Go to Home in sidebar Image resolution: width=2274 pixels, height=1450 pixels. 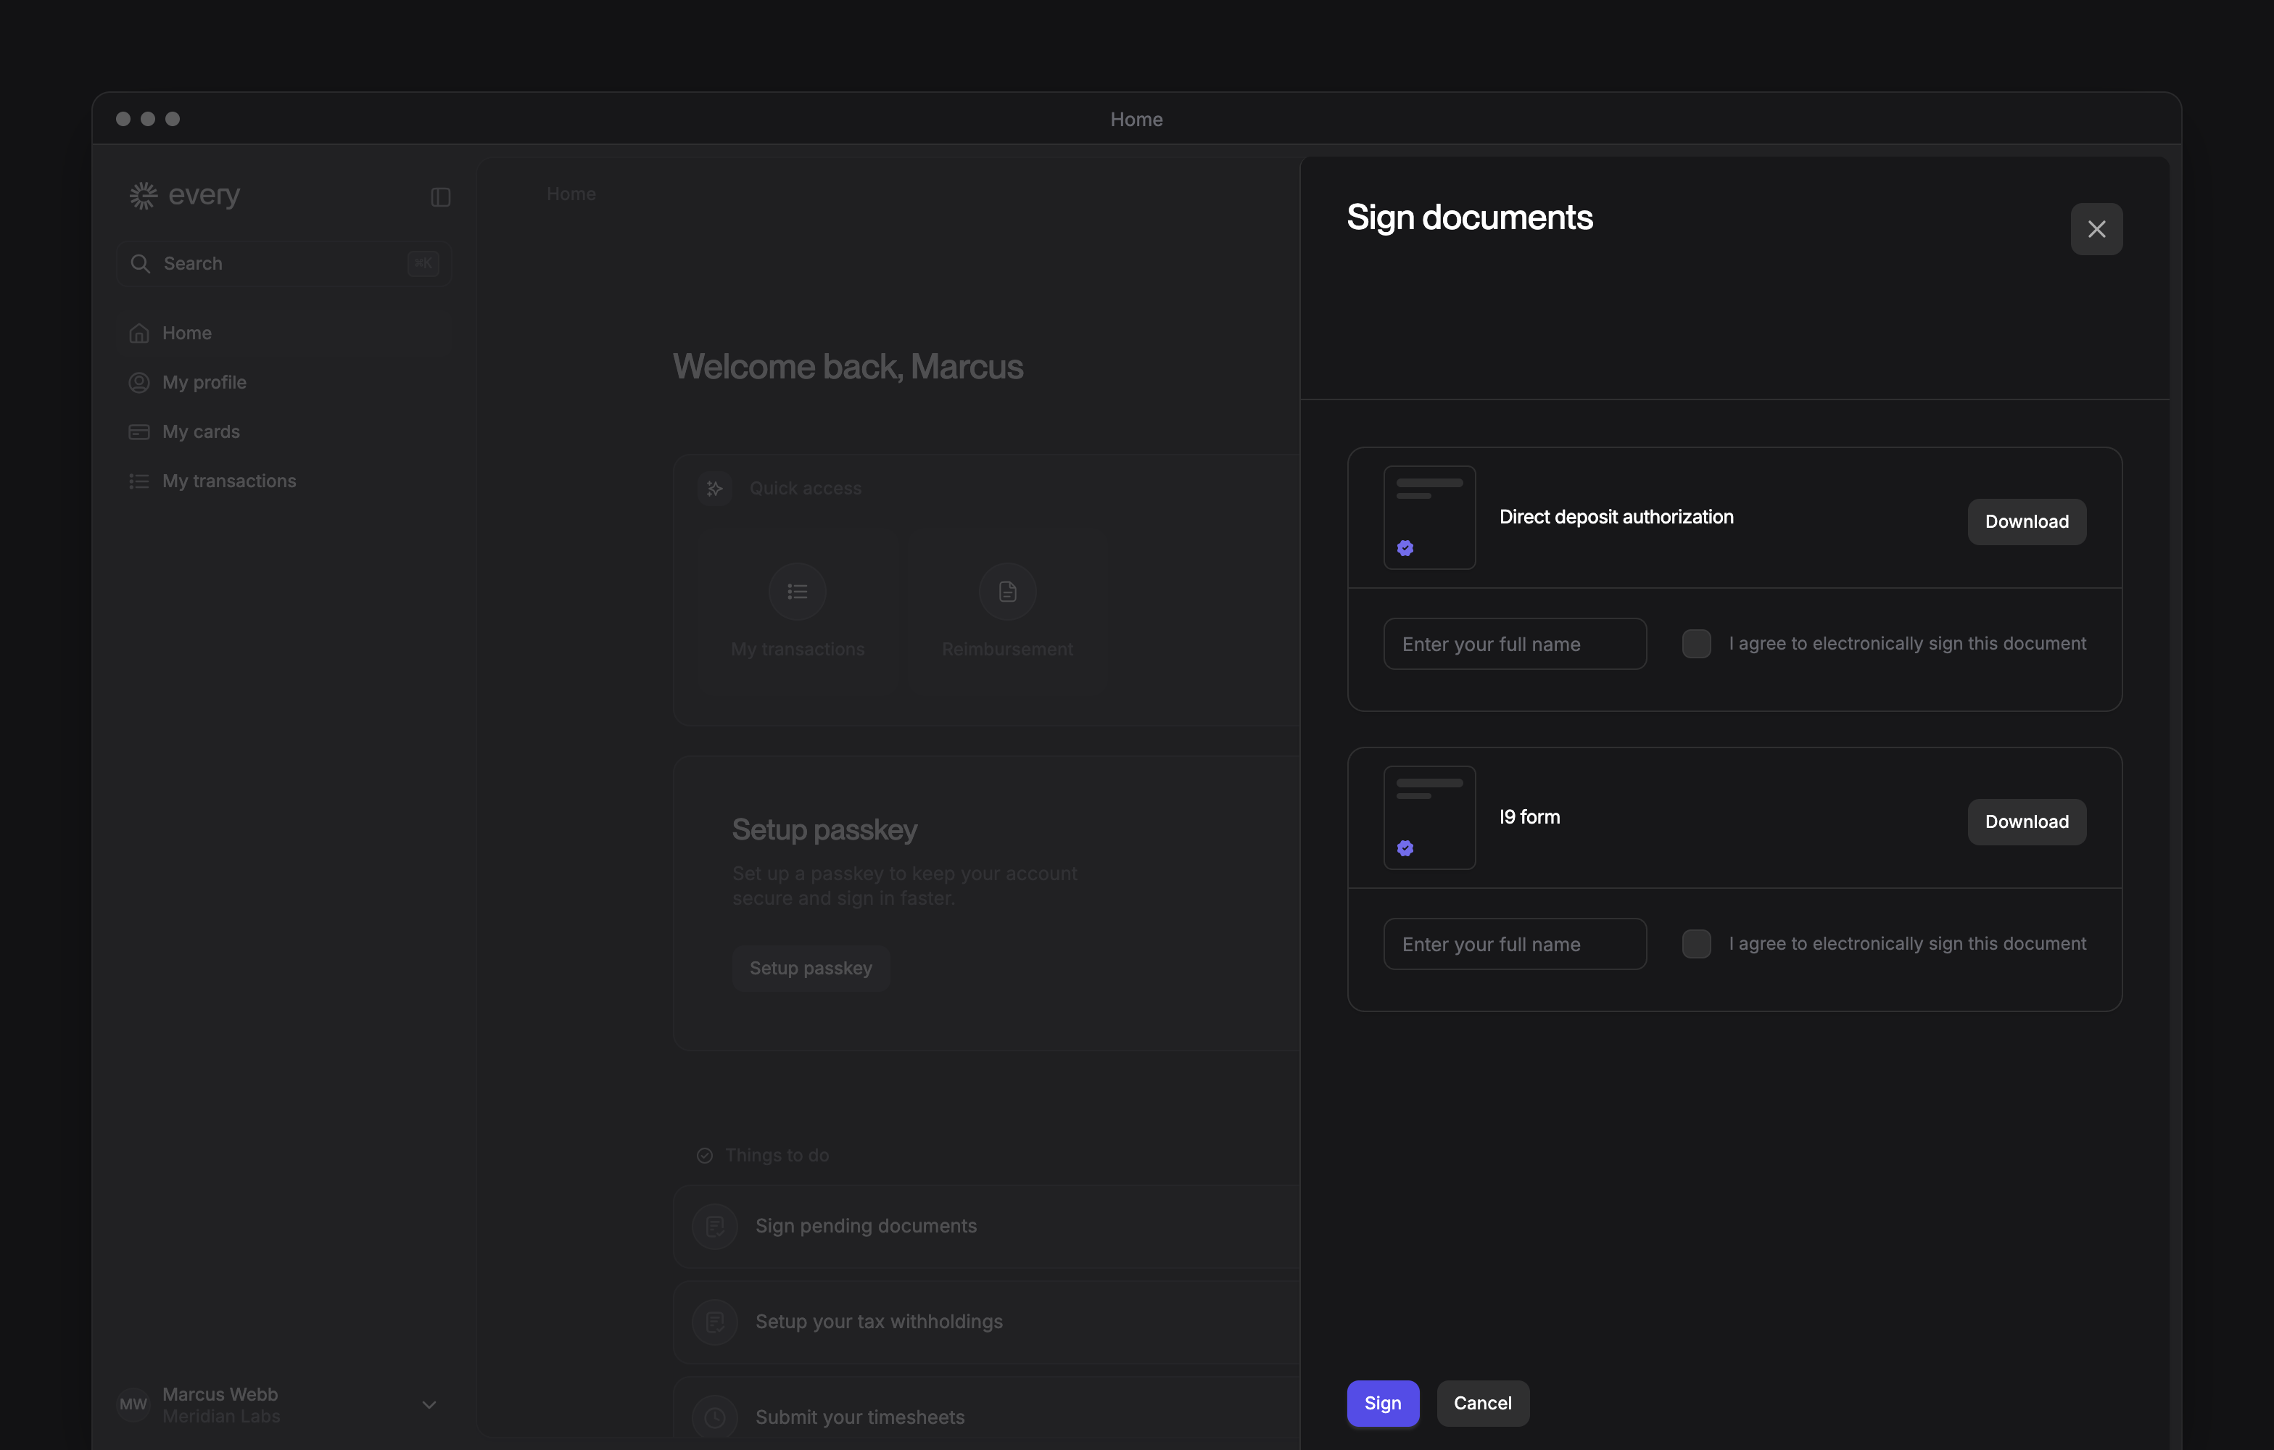284,333
